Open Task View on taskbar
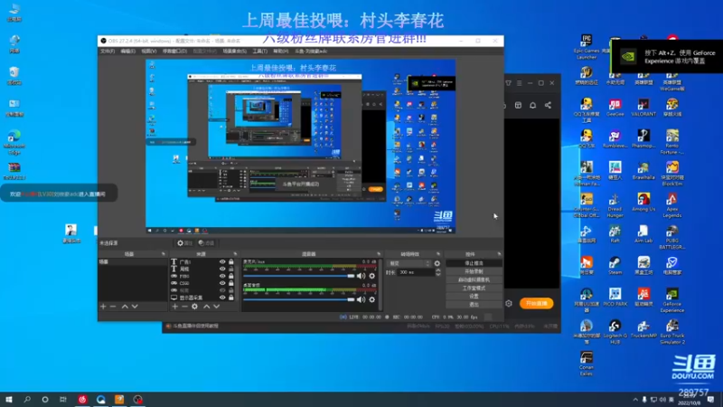Image resolution: width=723 pixels, height=407 pixels. (x=63, y=399)
